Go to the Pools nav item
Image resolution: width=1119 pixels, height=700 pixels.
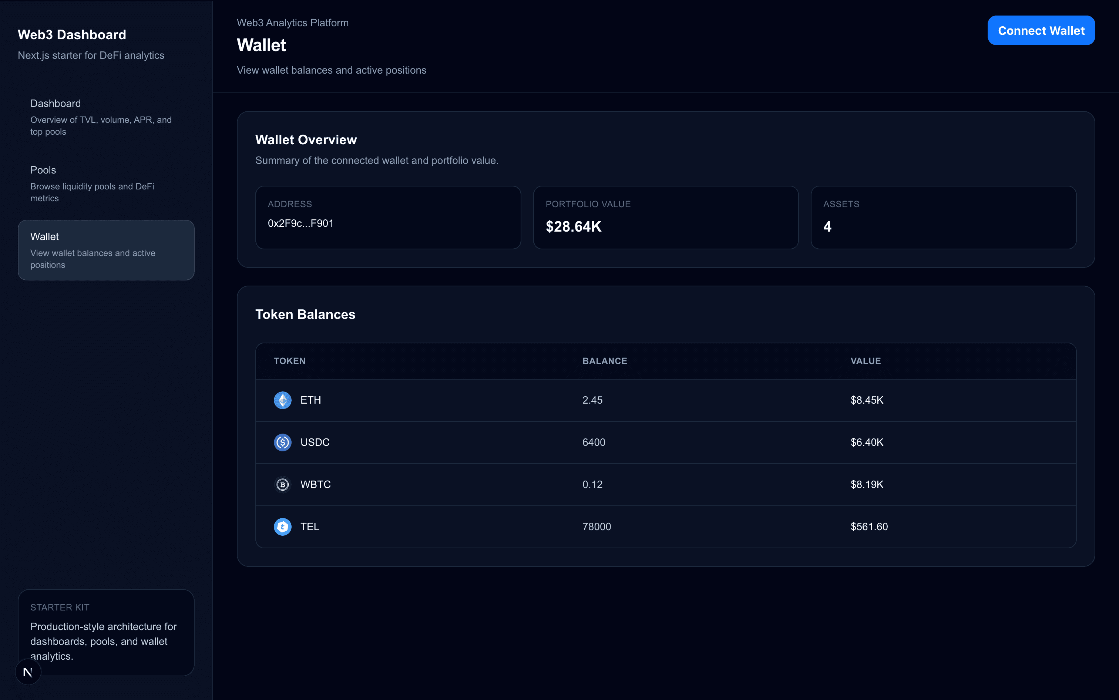coord(106,184)
